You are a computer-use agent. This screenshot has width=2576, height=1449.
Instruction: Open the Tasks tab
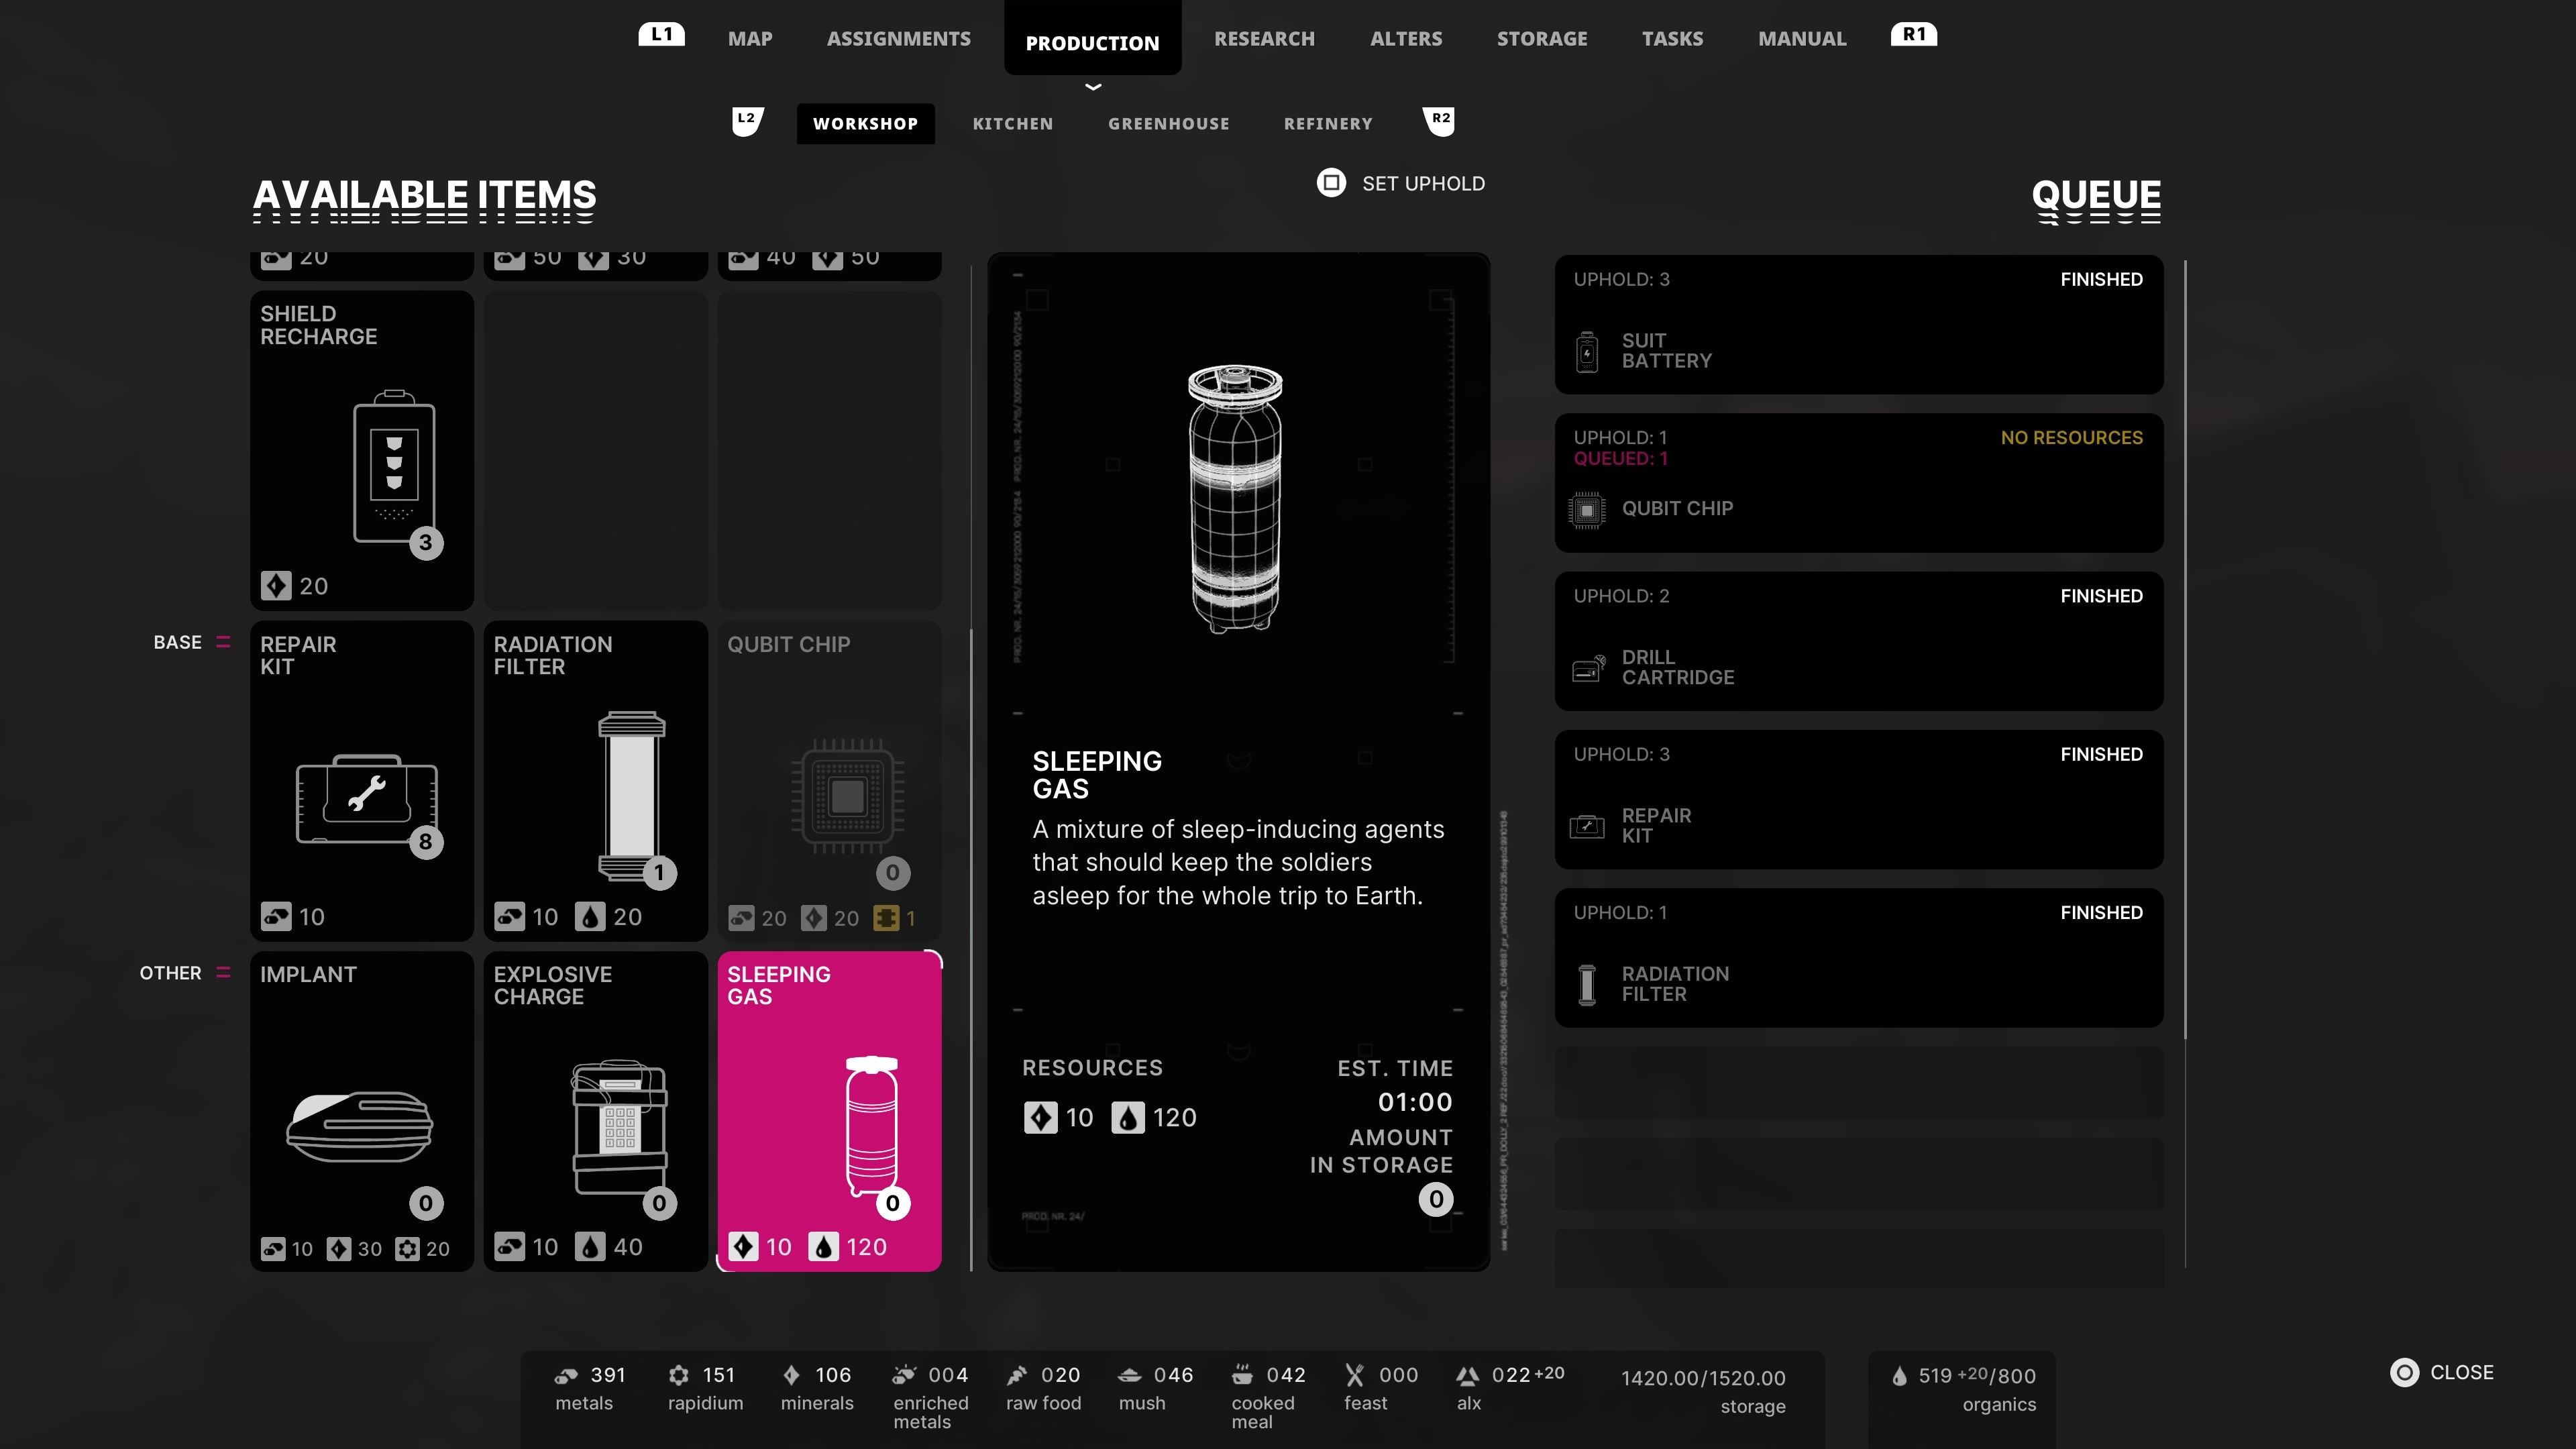point(1672,39)
